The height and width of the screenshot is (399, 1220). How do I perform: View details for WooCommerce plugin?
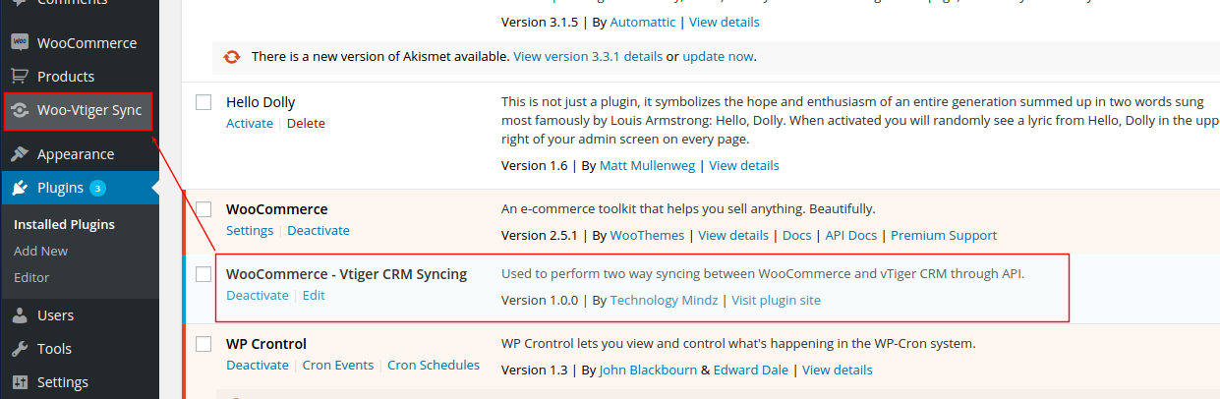click(733, 236)
